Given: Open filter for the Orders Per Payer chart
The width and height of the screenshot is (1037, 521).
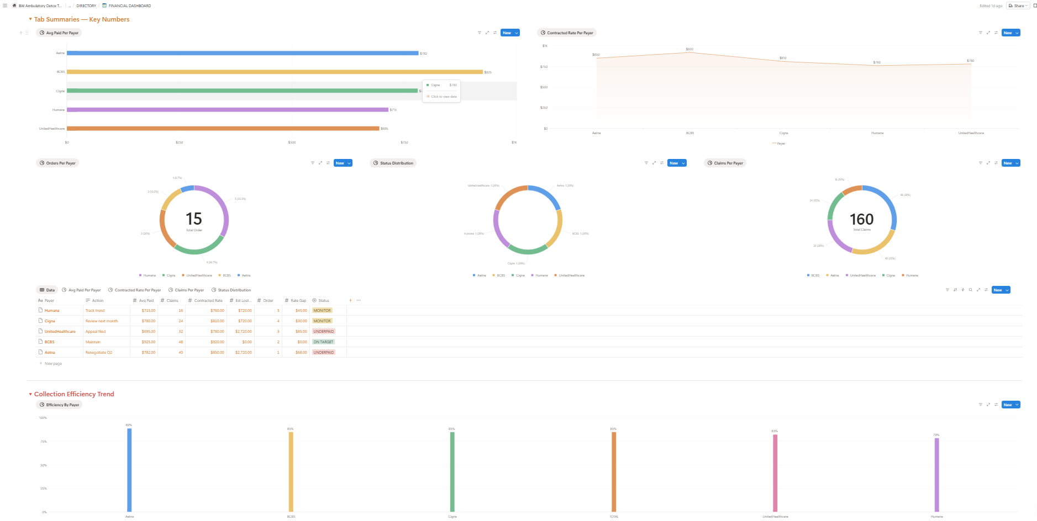Looking at the screenshot, I should pos(313,163).
